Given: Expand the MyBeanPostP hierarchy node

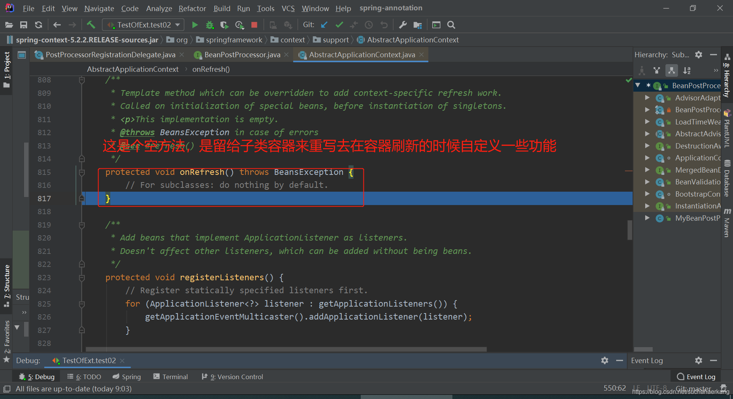Looking at the screenshot, I should pyautogui.click(x=647, y=218).
